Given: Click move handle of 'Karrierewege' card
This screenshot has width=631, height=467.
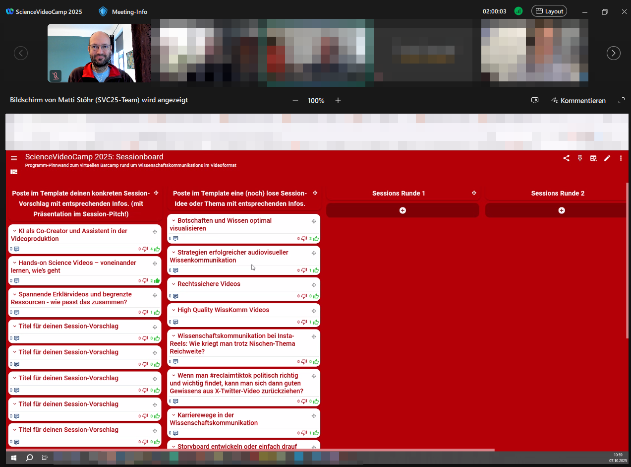Looking at the screenshot, I should coord(314,416).
